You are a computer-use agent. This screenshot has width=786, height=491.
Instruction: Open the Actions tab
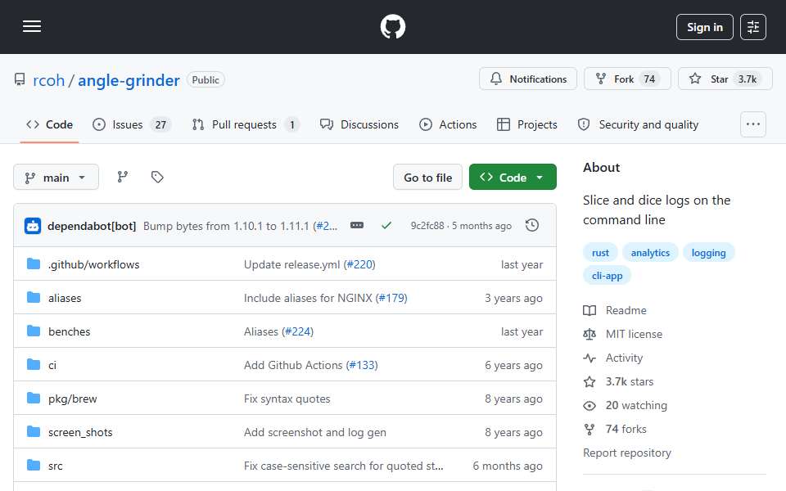tap(448, 124)
